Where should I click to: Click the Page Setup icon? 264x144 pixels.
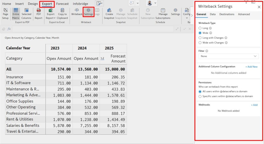(5, 11)
